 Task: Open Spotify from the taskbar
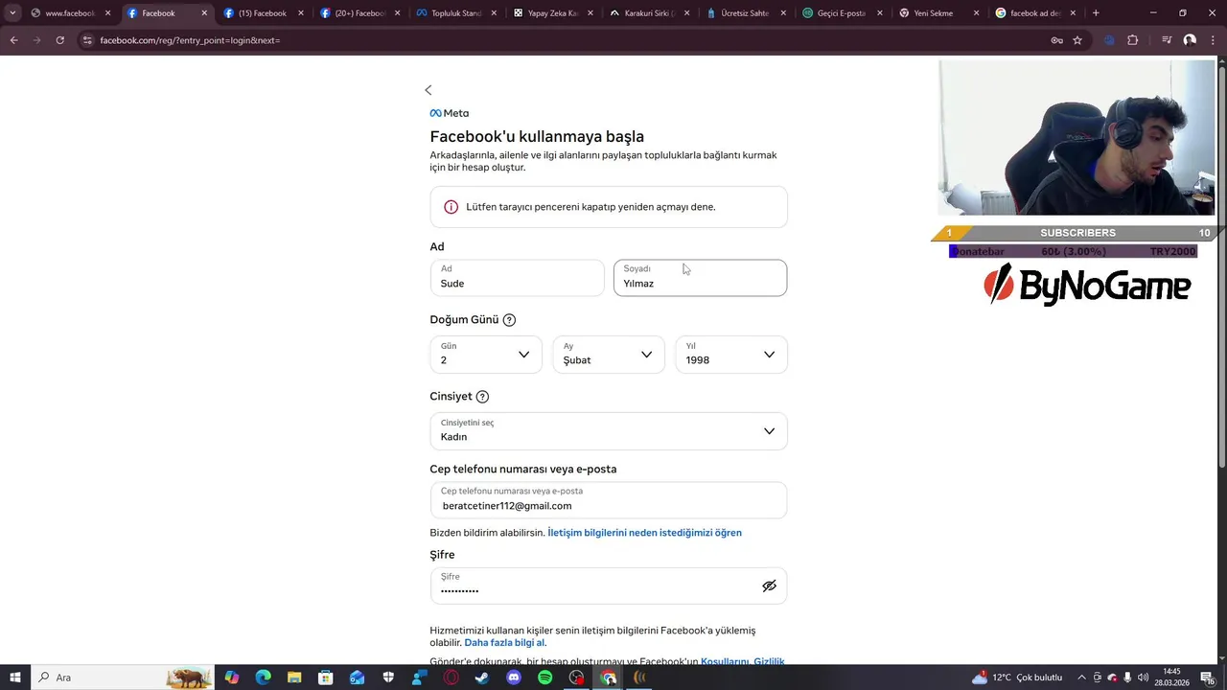pos(544,678)
